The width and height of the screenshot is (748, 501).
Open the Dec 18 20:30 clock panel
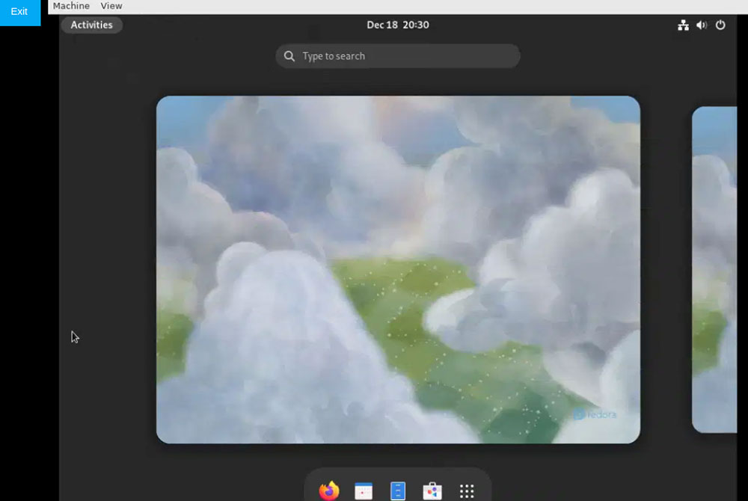click(397, 25)
